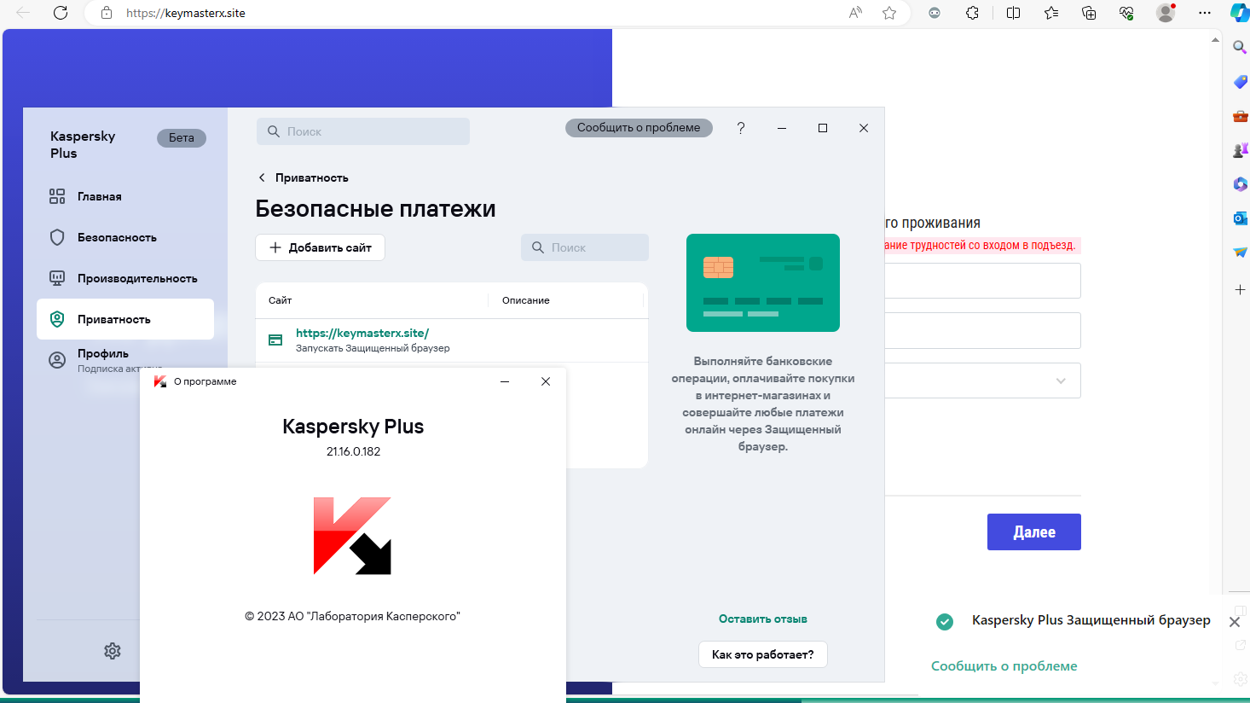Click version 21.16.0.182 text
This screenshot has width=1250, height=703.
(353, 451)
